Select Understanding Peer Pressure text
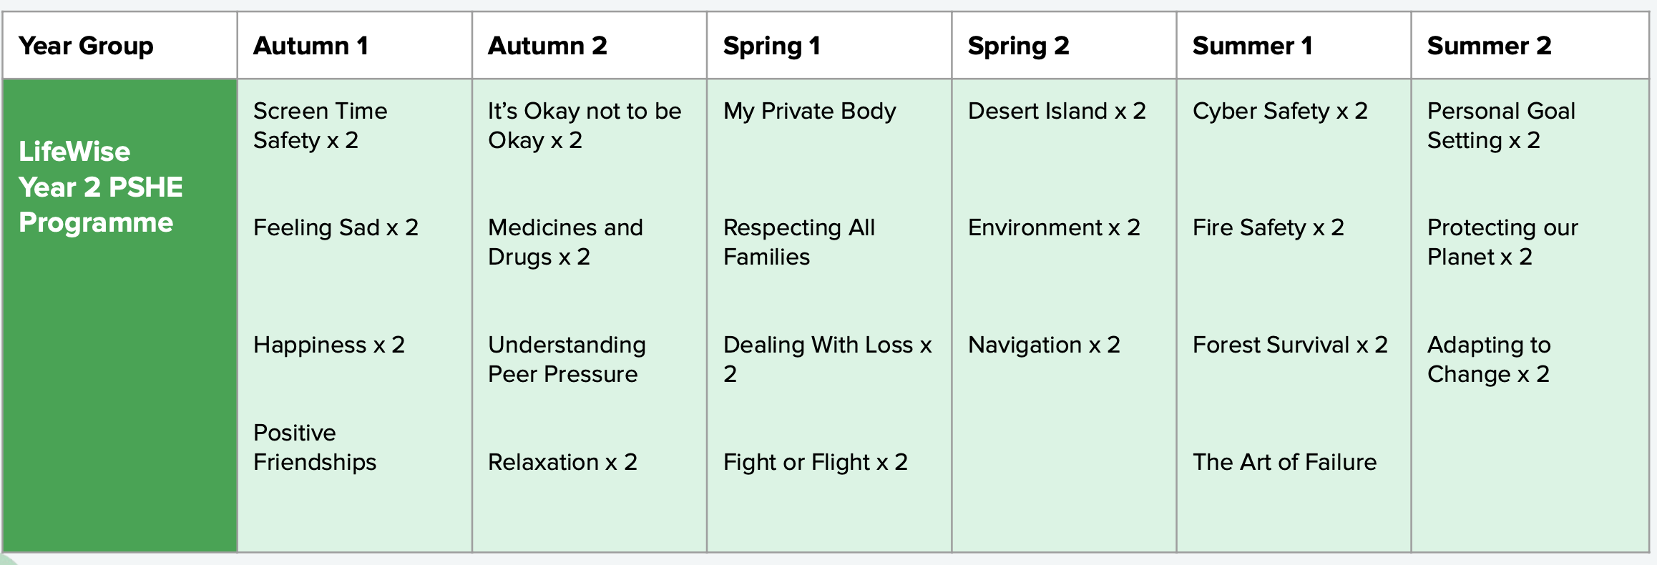The width and height of the screenshot is (1657, 565). click(x=567, y=359)
